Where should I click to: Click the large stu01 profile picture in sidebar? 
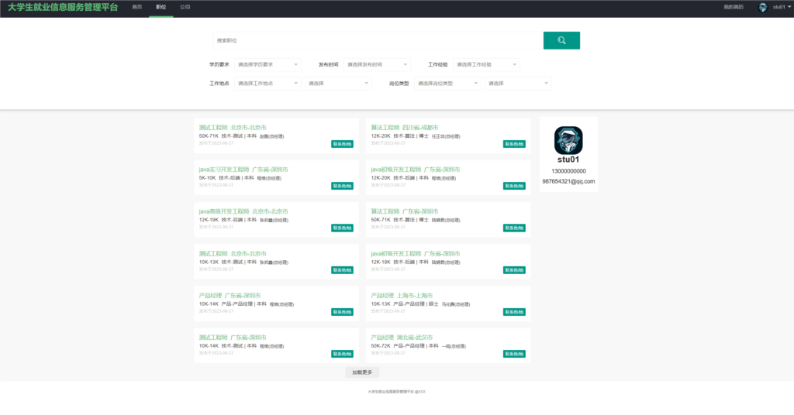pos(568,140)
